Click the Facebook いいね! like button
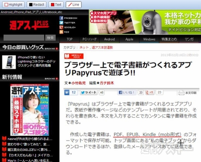 point(127,93)
